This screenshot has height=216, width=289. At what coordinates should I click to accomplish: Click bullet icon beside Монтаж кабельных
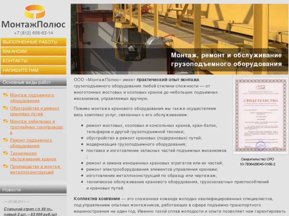pos(5,121)
